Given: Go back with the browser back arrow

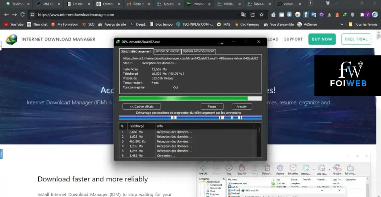Looking at the screenshot, I should [7, 15].
